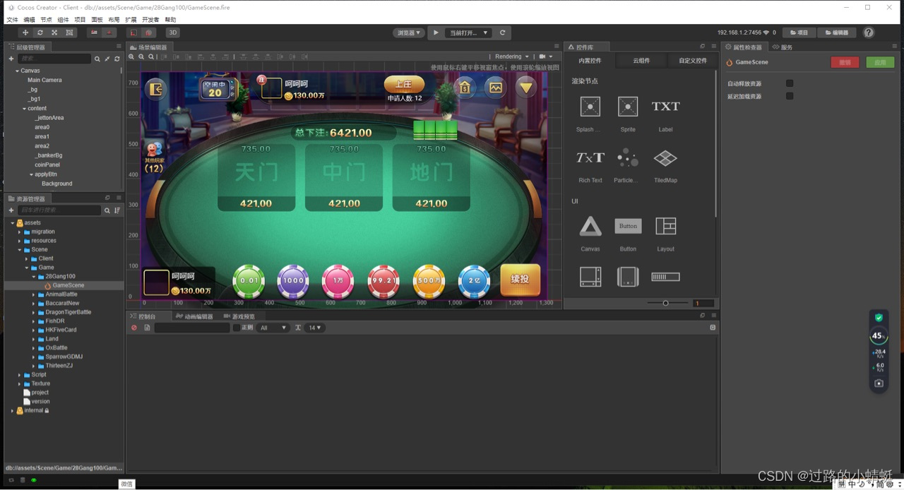Toggle the 正则 regex checkbox in console
This screenshot has height=490, width=904.
(x=237, y=328)
